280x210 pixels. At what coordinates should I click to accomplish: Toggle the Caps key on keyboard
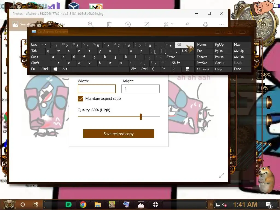tap(40, 57)
